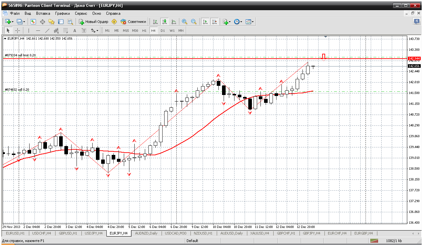Click the Default profile status bar field
The height and width of the screenshot is (245, 423).
pos(192,241)
